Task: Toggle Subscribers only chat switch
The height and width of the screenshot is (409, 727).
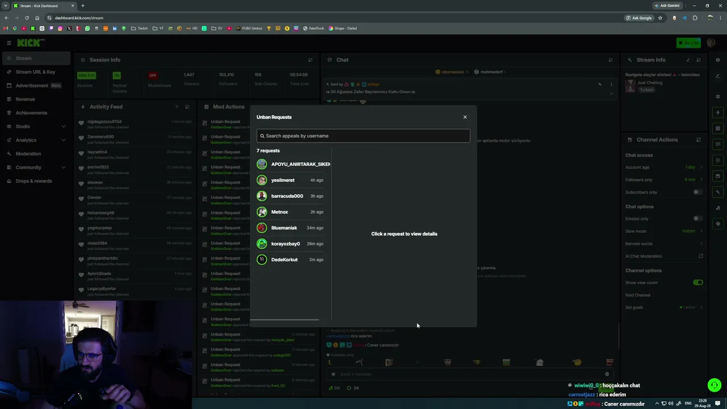Action: point(697,192)
